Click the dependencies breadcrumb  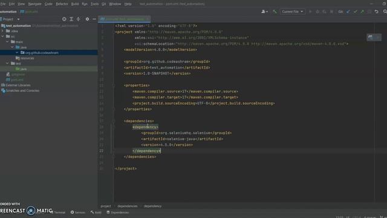[x=128, y=206]
